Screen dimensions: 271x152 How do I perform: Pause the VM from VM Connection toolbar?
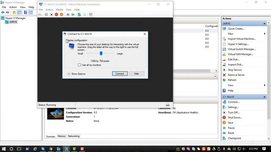point(68,15)
